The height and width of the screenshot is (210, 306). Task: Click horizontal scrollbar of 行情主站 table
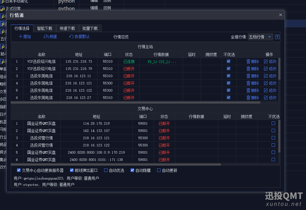click(135, 102)
